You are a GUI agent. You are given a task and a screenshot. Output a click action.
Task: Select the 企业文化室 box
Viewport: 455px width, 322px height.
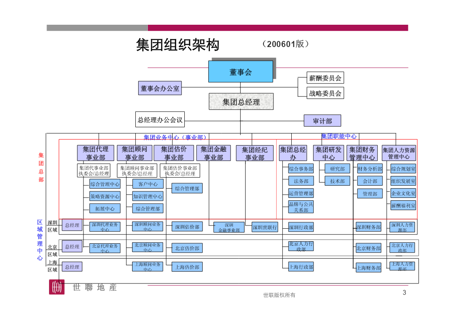pos(403,193)
